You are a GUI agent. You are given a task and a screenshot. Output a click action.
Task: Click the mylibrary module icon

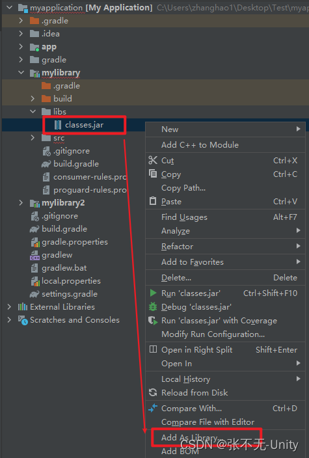point(34,73)
